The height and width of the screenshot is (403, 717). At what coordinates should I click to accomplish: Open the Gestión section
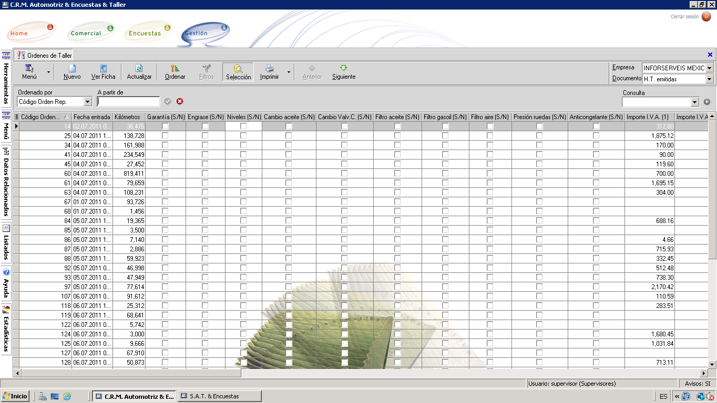pyautogui.click(x=206, y=33)
